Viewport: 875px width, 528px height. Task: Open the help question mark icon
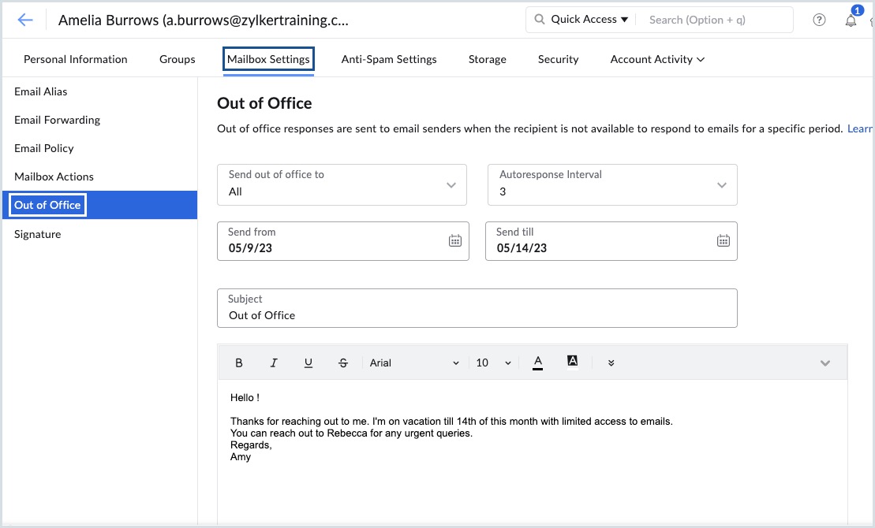point(819,20)
